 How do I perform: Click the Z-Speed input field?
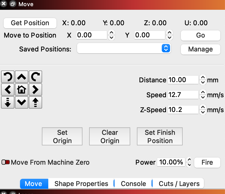tap(183, 110)
